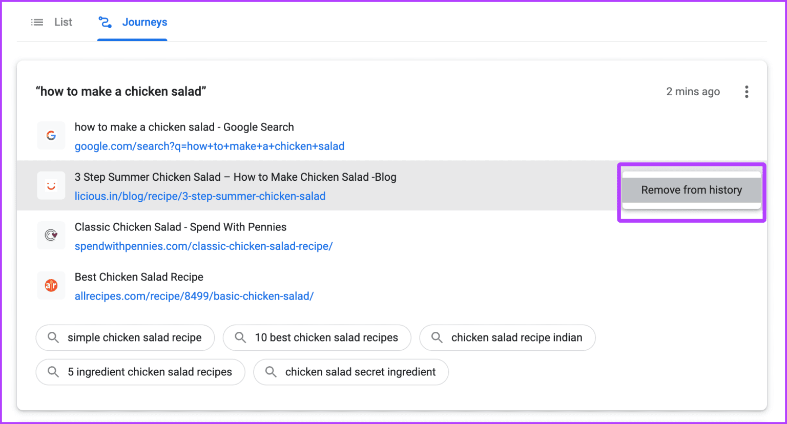Click the '2 mins ago' timestamp

tap(693, 92)
